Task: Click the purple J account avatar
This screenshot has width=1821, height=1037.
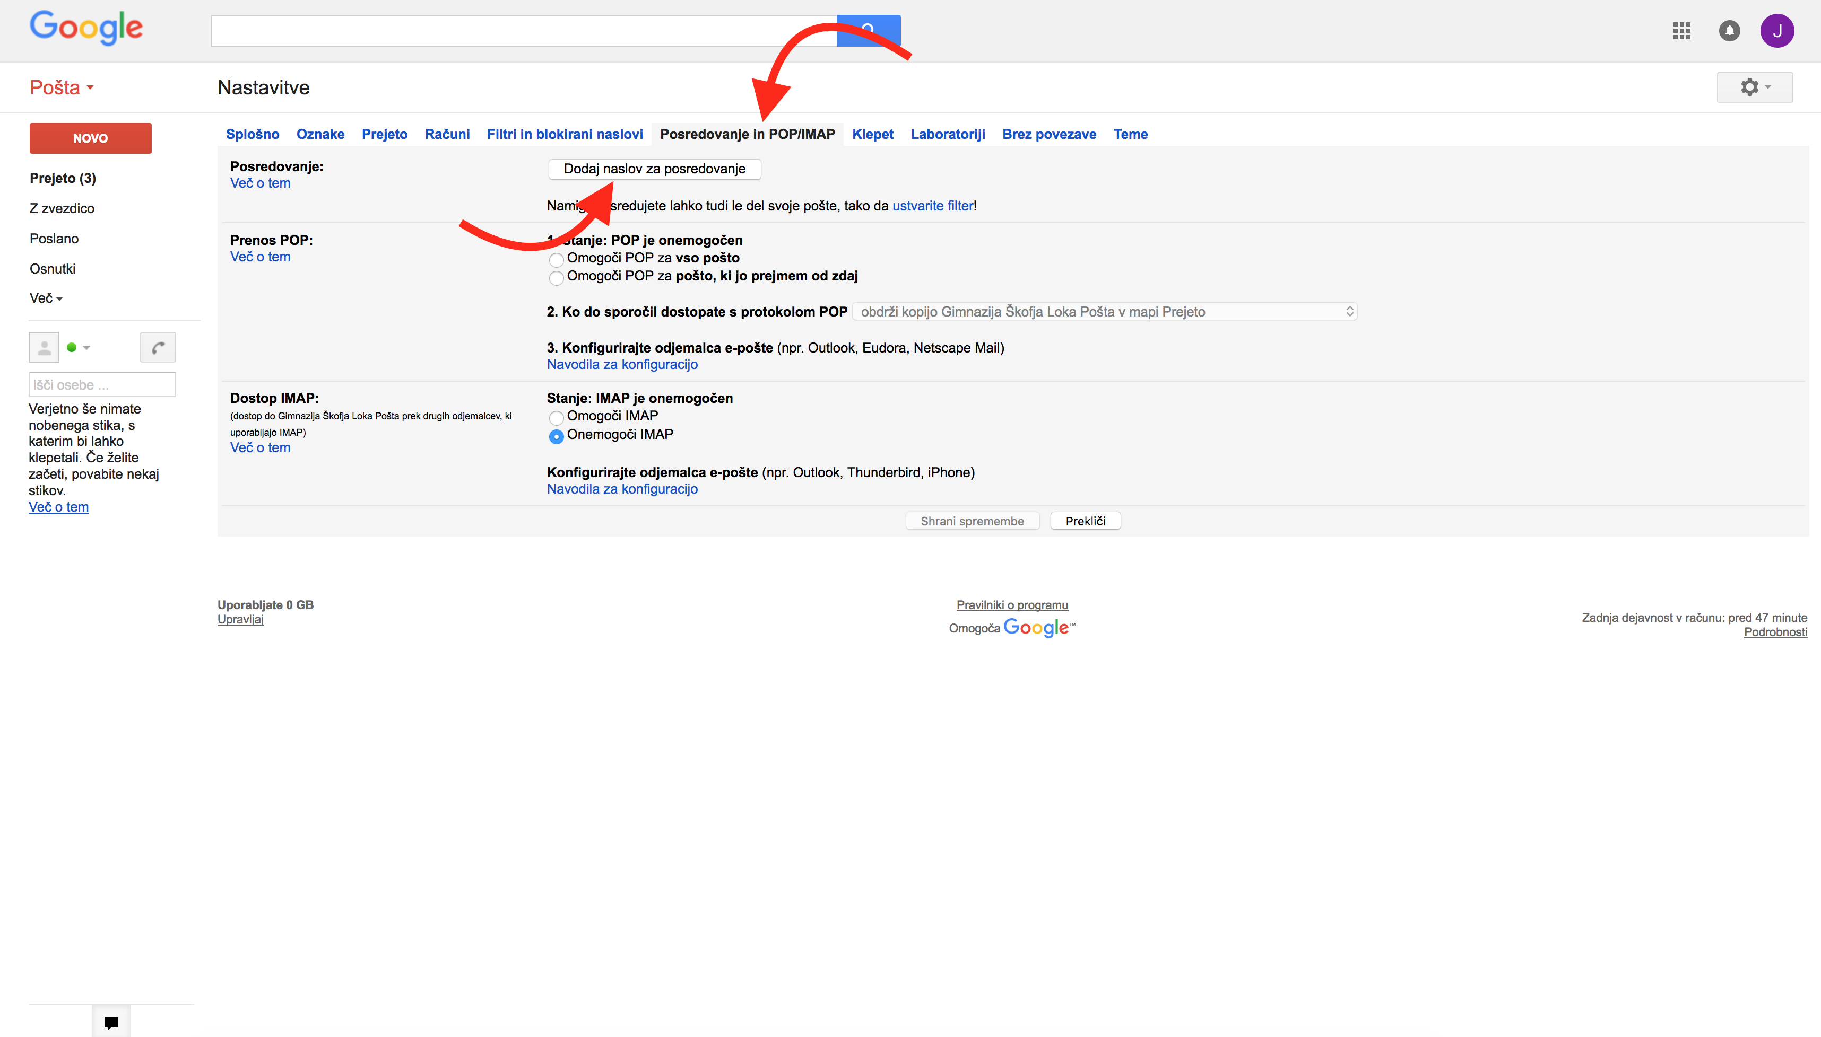Action: [1777, 31]
